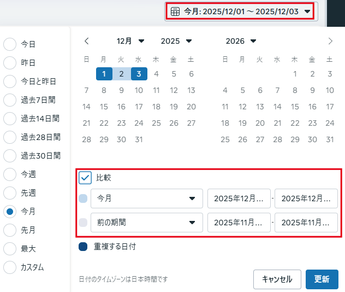Screen dimensions: 345x292
Task: Click the light blue swatch beside 今月
Action: pos(83,198)
